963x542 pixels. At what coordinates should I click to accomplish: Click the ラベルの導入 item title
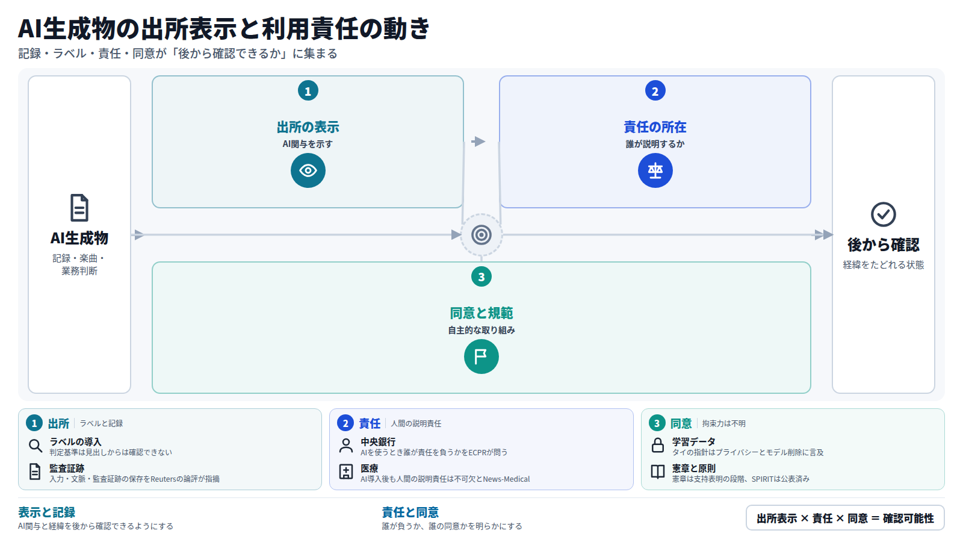point(75,442)
